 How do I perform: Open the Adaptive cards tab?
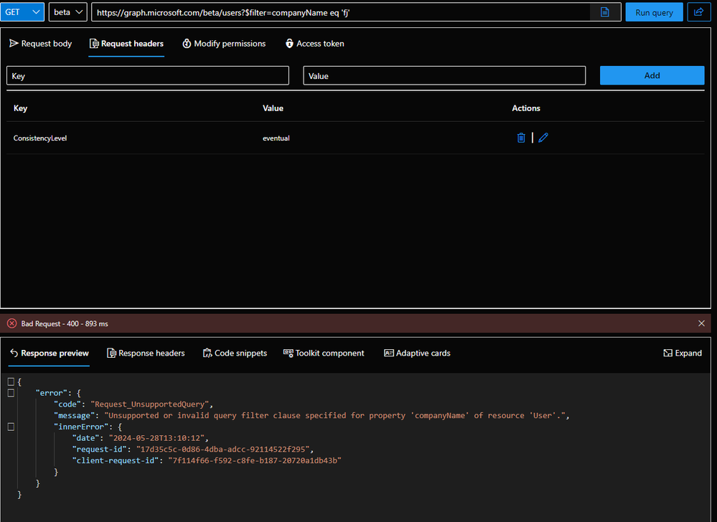[x=417, y=353]
